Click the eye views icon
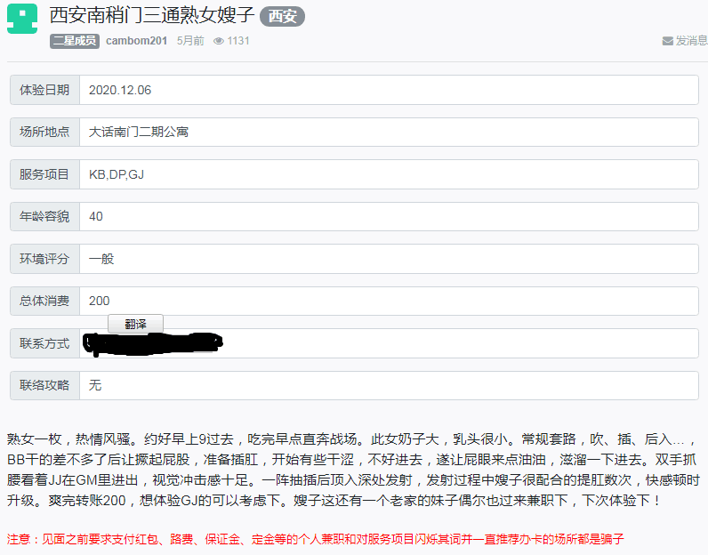 point(219,41)
